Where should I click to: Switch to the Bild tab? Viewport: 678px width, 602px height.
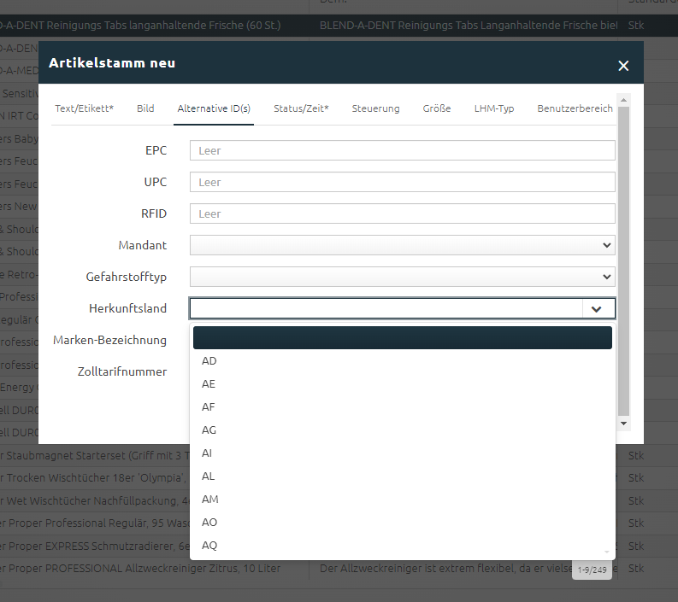click(145, 108)
